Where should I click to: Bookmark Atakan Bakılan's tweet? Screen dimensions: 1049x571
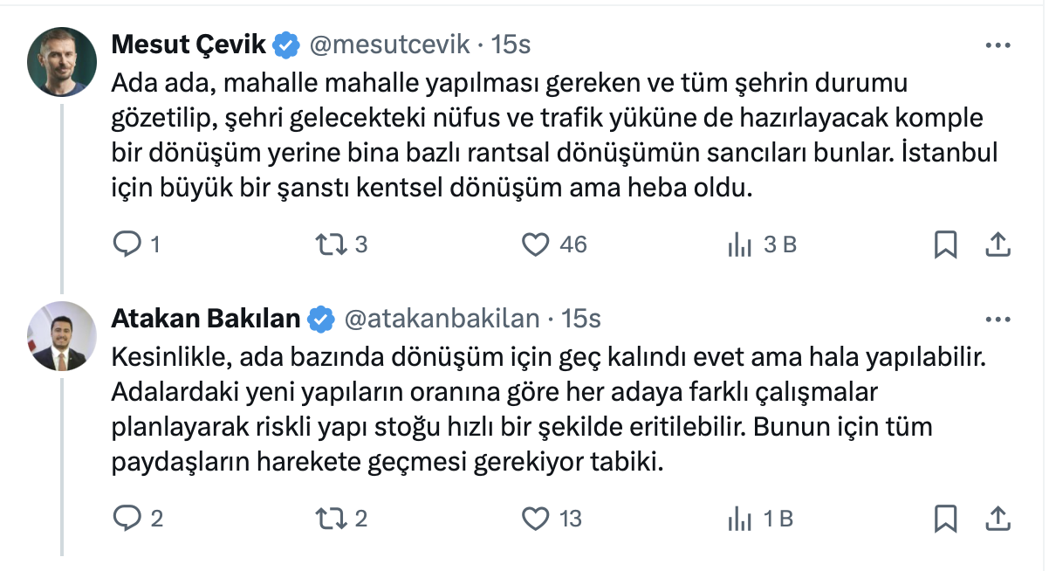[945, 519]
